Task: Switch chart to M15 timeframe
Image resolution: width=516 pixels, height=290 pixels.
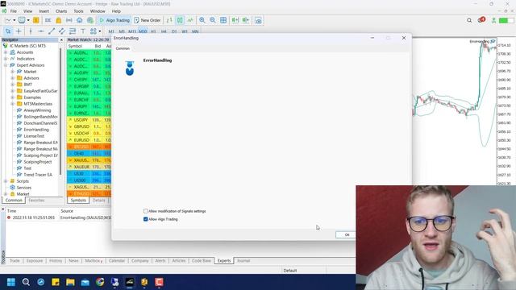Action: pyautogui.click(x=132, y=31)
